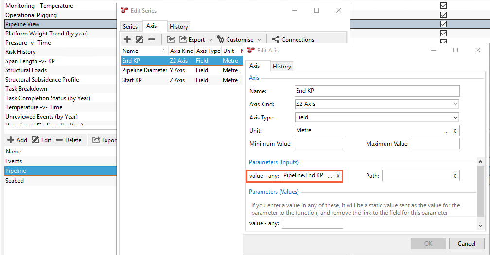Sort by Axis Type column header

pyautogui.click(x=208, y=51)
